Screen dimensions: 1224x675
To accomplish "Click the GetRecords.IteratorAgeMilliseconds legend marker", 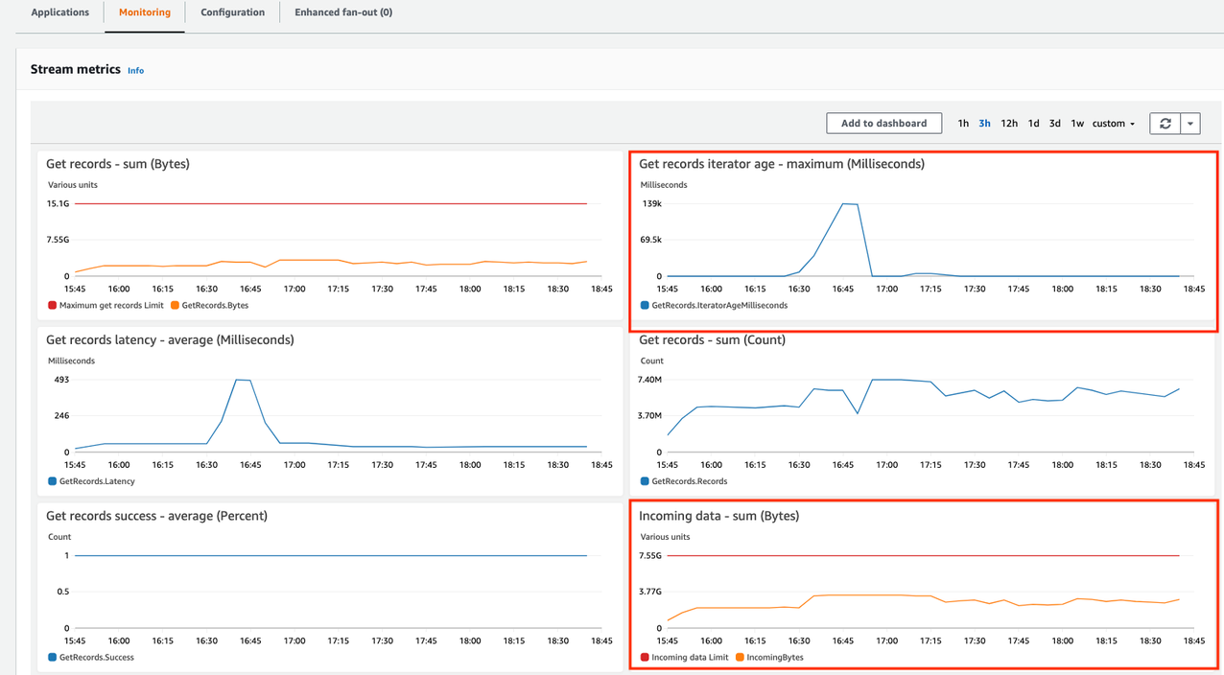I will point(646,306).
